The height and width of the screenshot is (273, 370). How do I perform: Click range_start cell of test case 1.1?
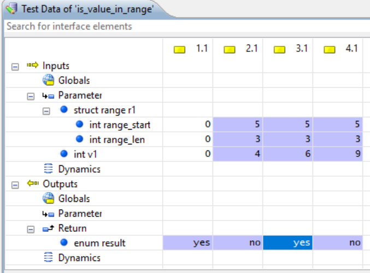[x=188, y=124]
